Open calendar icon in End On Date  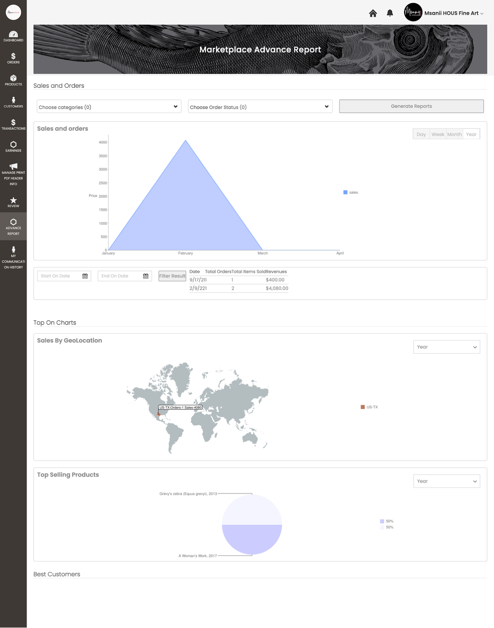point(146,276)
